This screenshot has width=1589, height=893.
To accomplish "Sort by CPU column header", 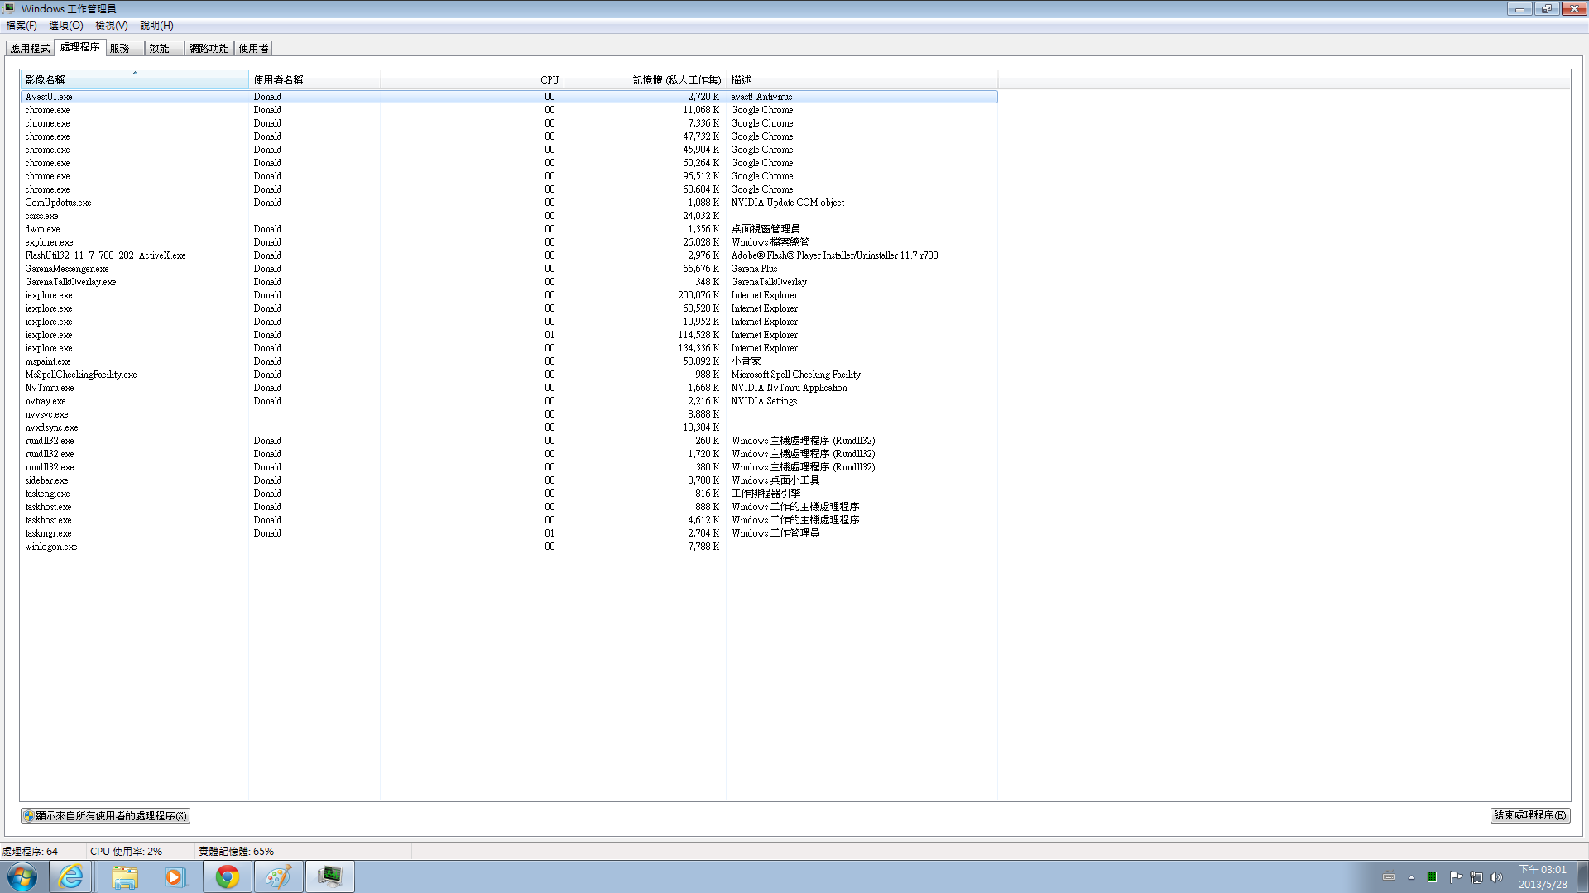I will 472,80.
